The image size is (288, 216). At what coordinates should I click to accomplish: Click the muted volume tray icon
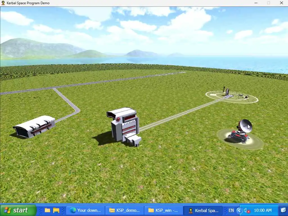pyautogui.click(x=247, y=210)
